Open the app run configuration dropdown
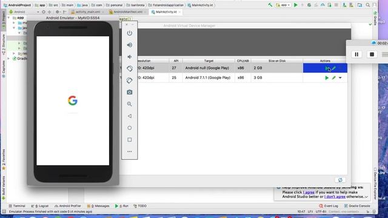Screen dimensions: 388x218 coord(283,5)
